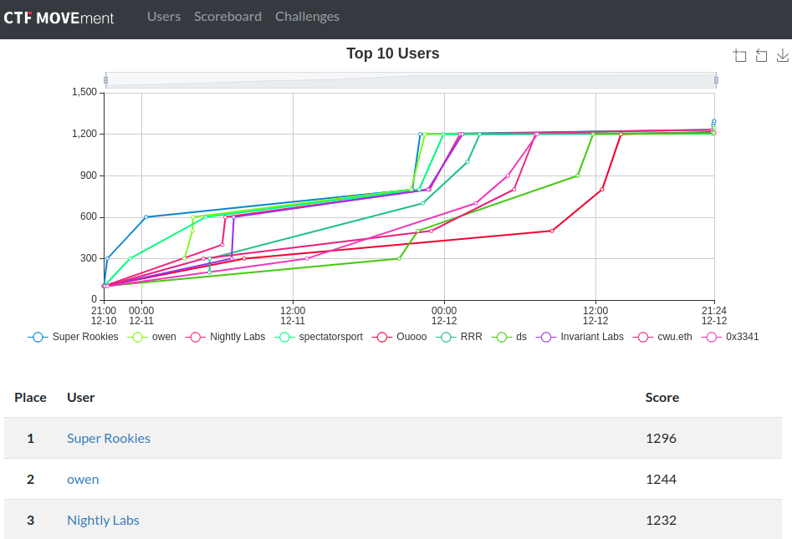792x539 pixels.
Task: Open Nightly Labs link in third place
Action: pos(103,520)
